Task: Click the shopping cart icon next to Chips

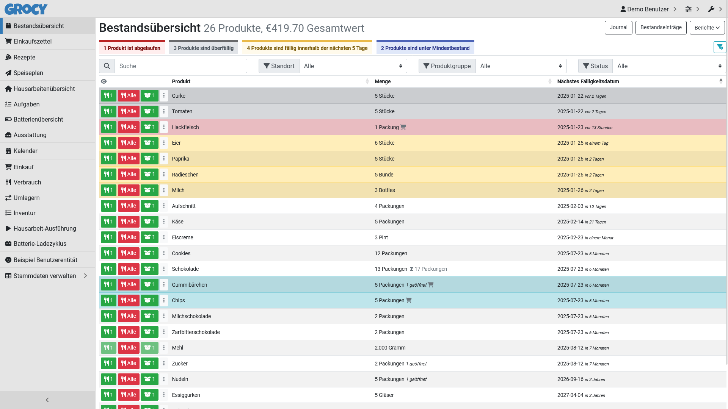Action: click(409, 300)
